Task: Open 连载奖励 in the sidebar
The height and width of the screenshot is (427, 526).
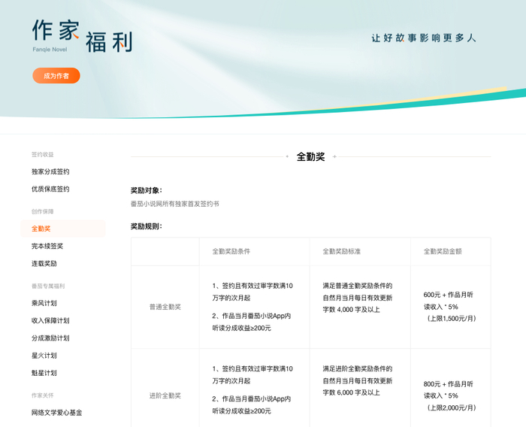Action: [44, 264]
